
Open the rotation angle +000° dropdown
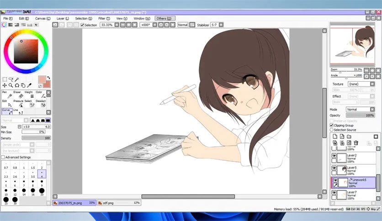pyautogui.click(x=155, y=25)
